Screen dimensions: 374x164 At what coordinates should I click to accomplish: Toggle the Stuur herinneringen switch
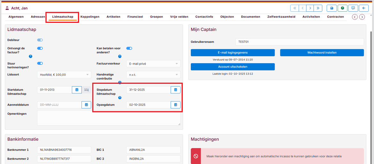pos(40,63)
